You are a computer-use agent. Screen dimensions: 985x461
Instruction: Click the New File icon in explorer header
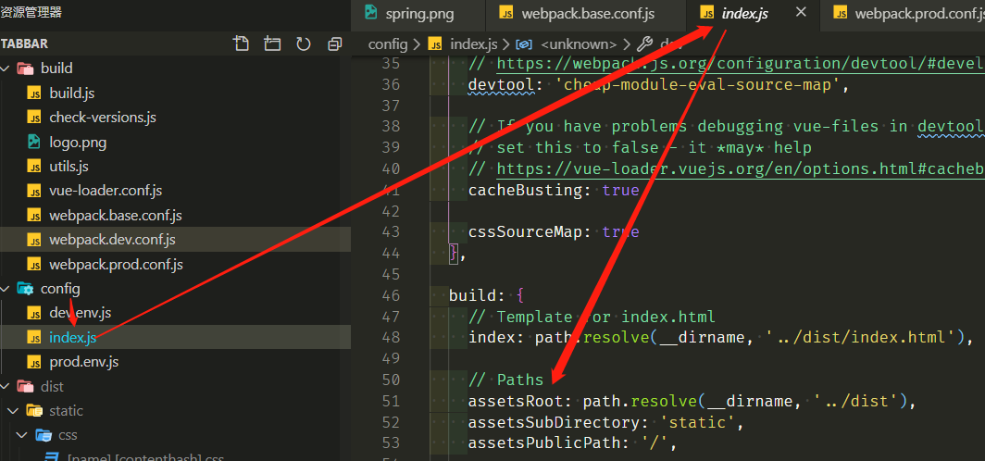click(x=242, y=44)
